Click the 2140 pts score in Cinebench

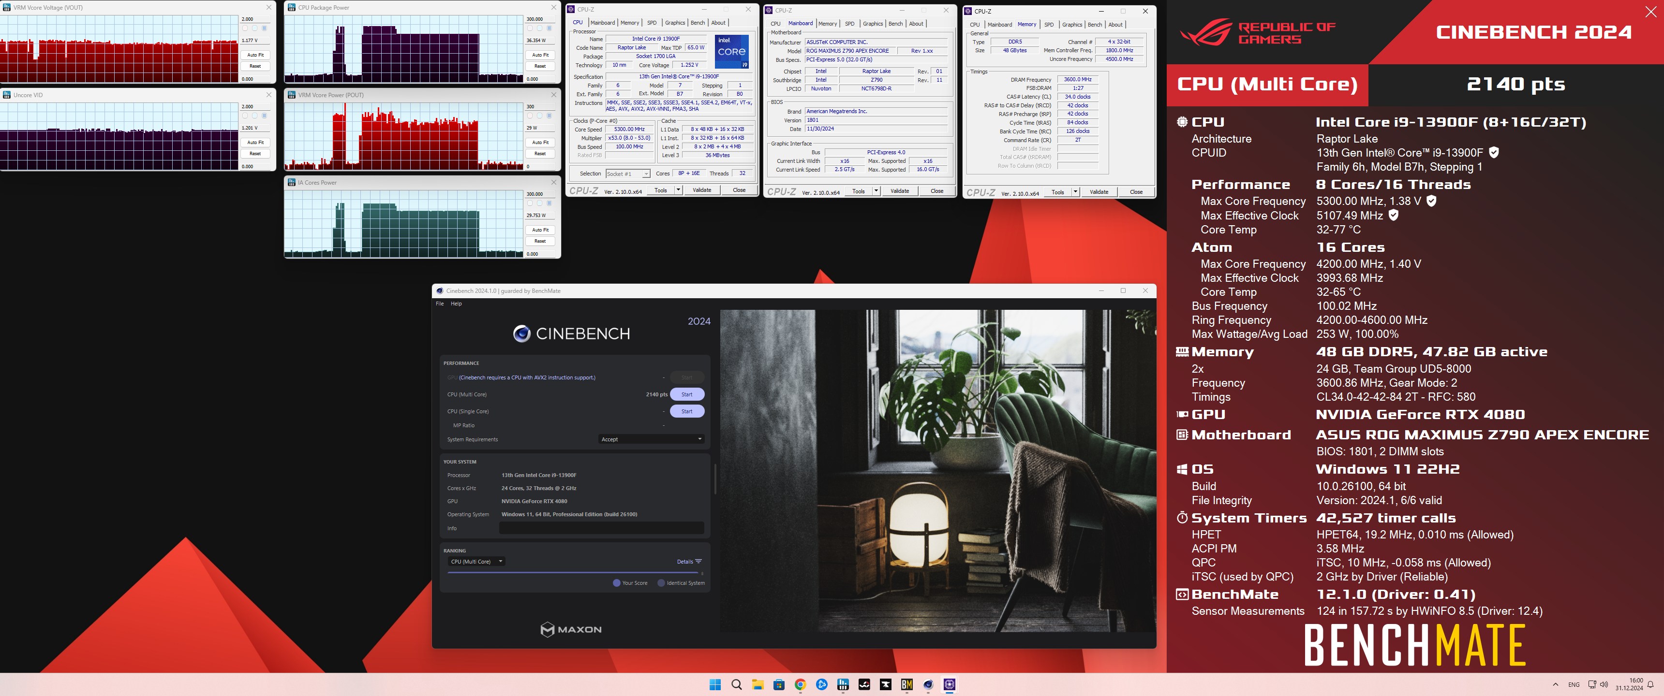pos(656,394)
